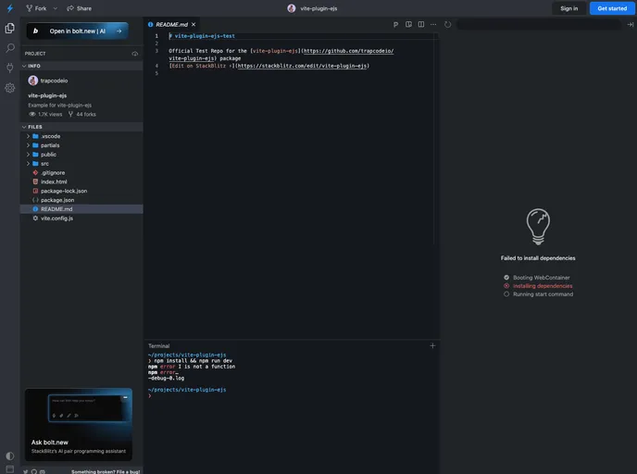
Task: Click Something broken? File a bug! link
Action: (x=106, y=471)
